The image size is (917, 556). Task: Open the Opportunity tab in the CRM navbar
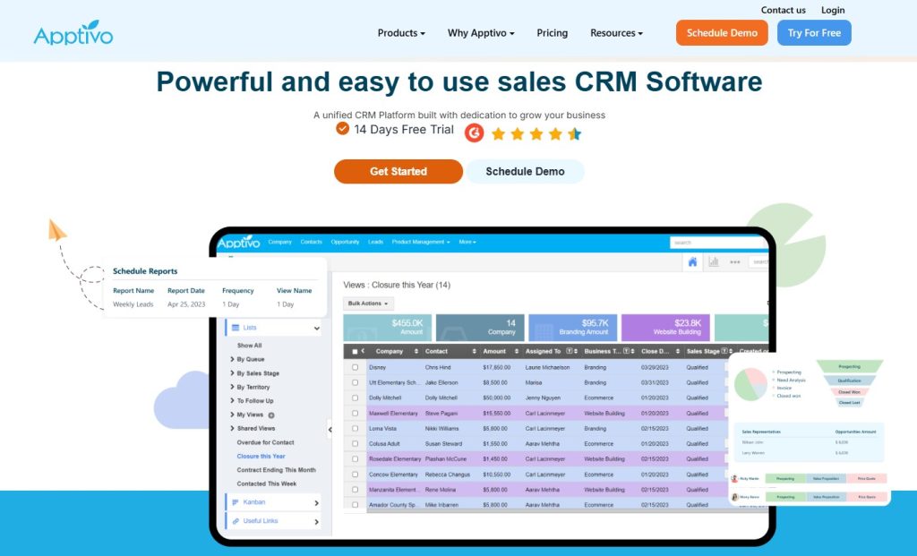tap(345, 242)
